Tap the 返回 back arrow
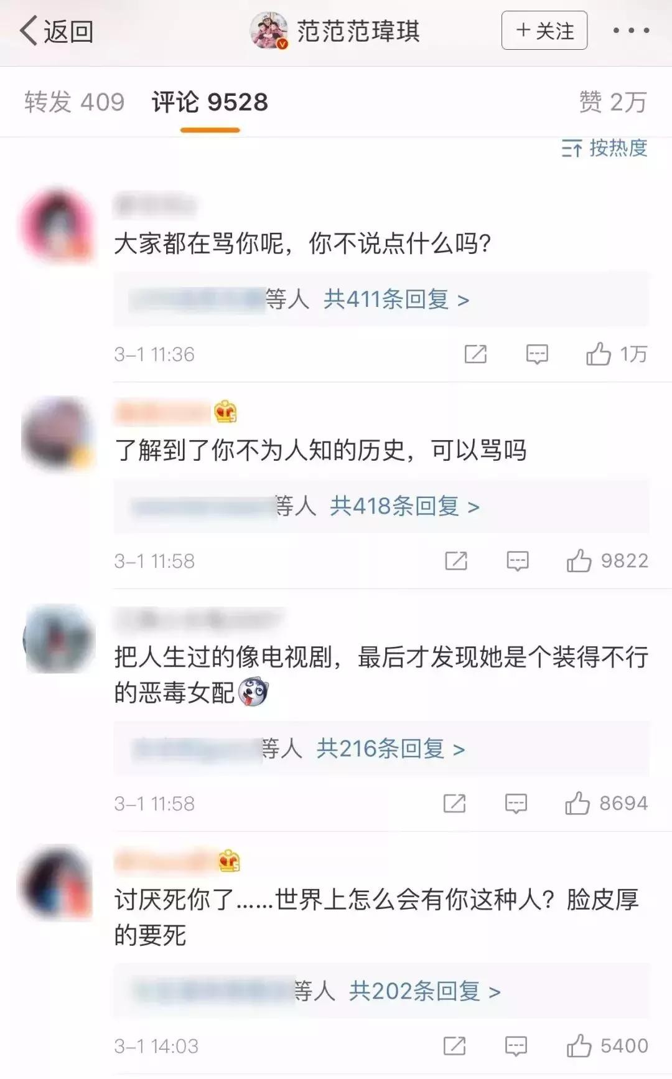Screen dimensions: 672x1079 [56, 31]
